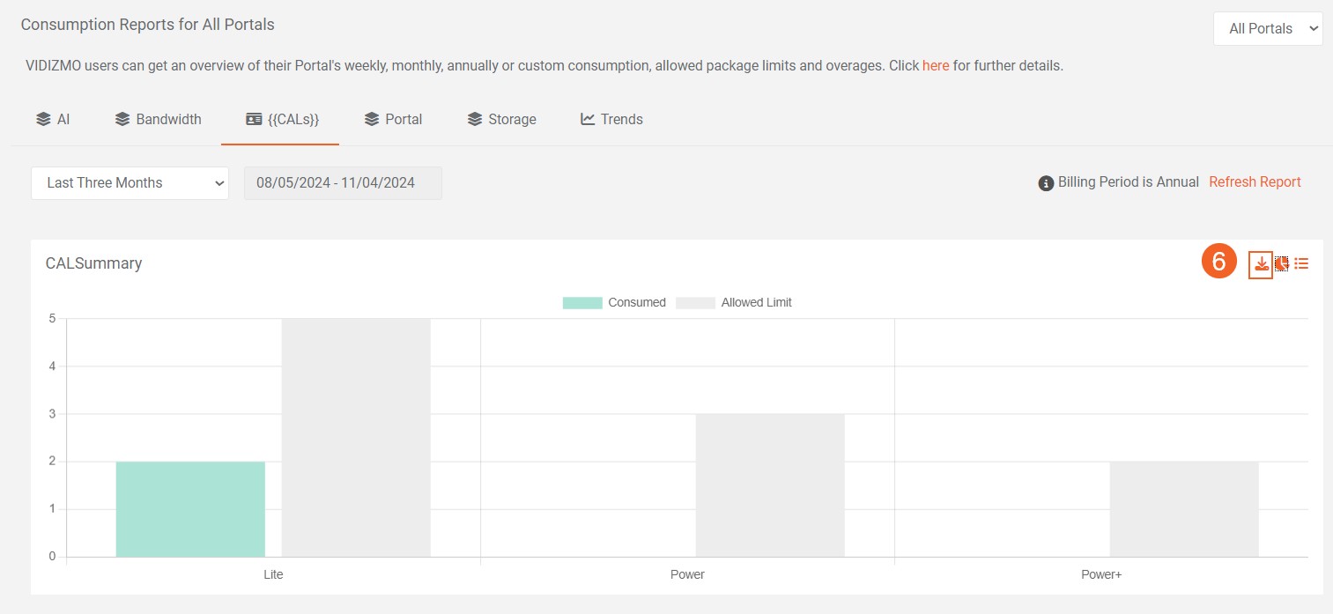Viewport: 1333px width, 614px height.
Task: Toggle the Consumed legend series
Action: [x=614, y=302]
